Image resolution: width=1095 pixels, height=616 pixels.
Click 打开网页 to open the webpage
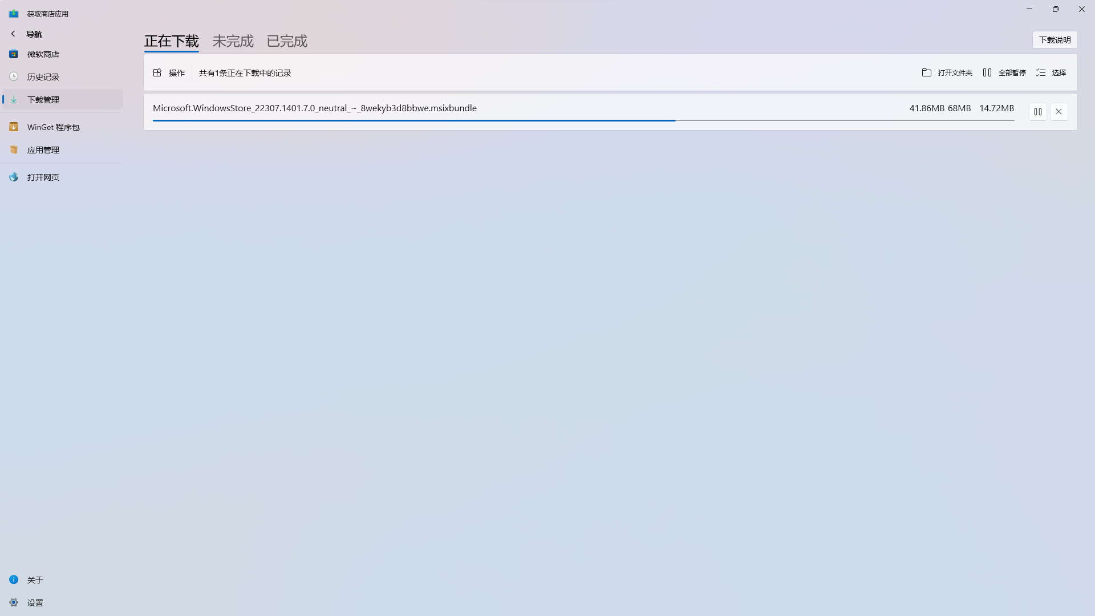point(43,177)
